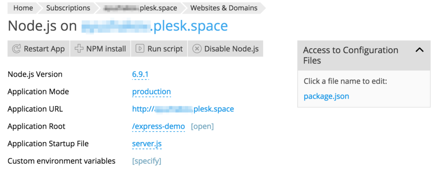Click the Restart App circular arrow icon
This screenshot has height=196, width=437.
click(16, 49)
